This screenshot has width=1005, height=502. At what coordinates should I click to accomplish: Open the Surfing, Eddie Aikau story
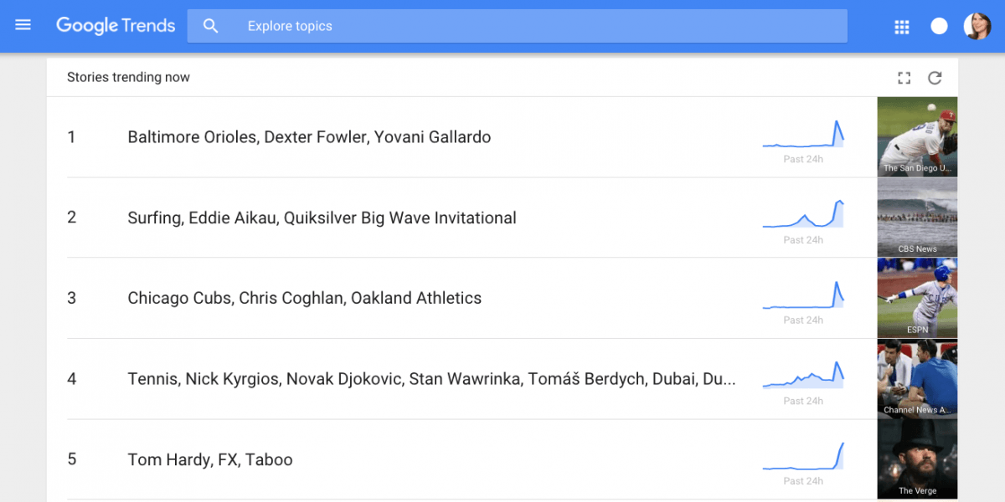click(x=322, y=218)
